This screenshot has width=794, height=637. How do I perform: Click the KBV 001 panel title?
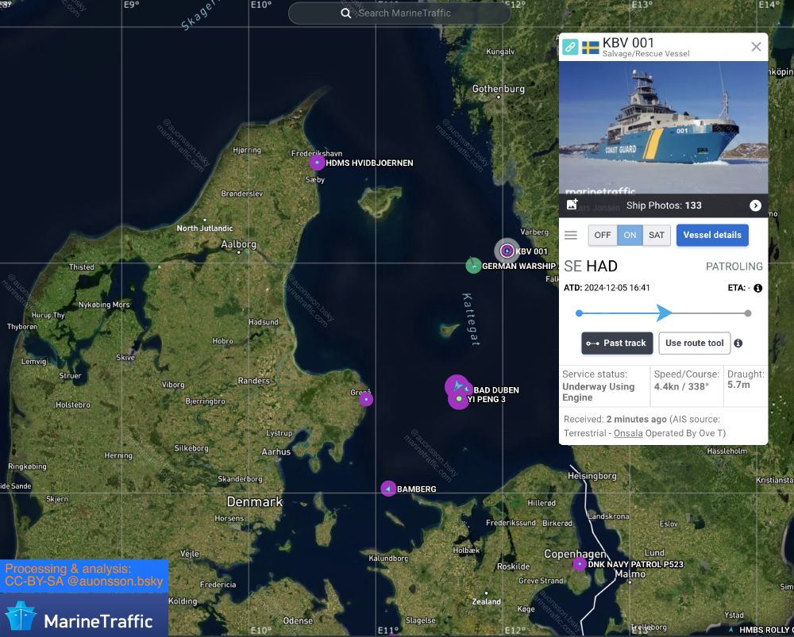(628, 43)
